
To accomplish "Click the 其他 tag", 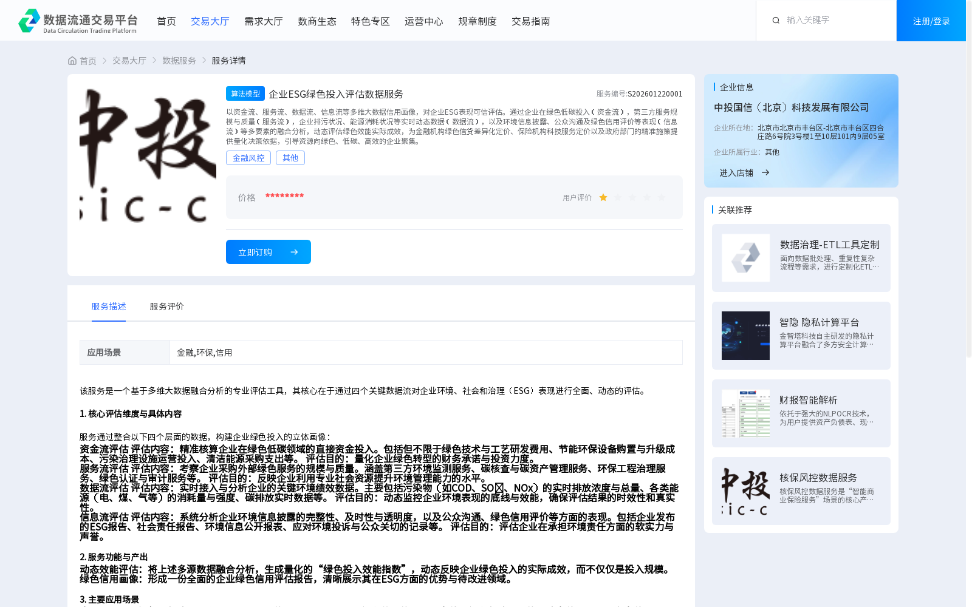I will pos(290,158).
